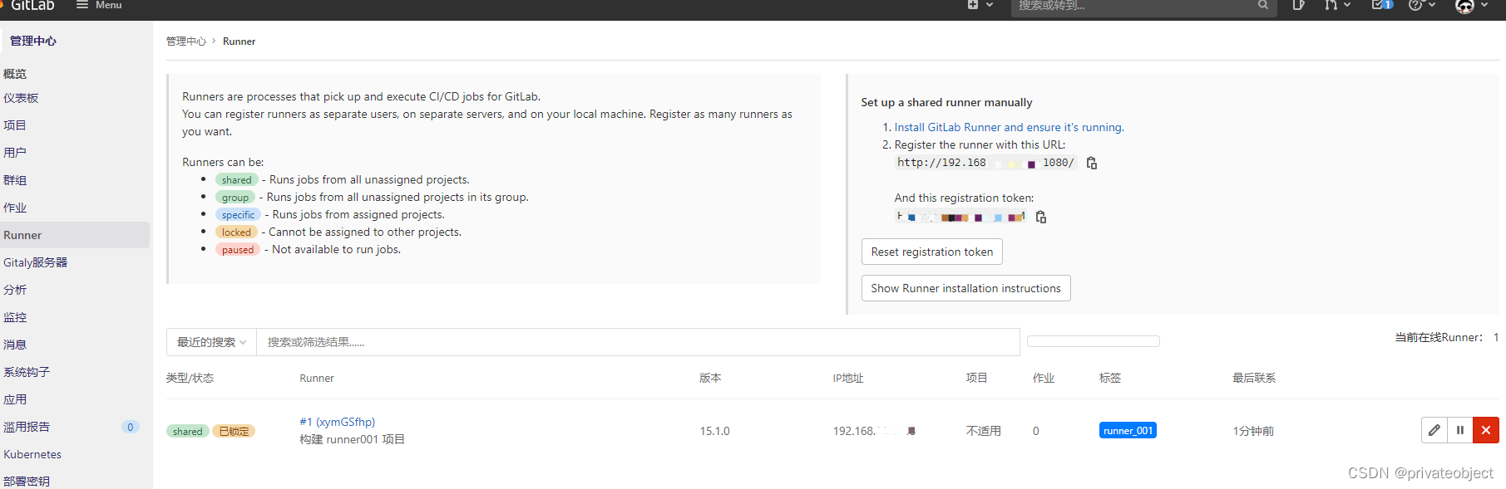
Task: Open Kubernetes in sidebar
Action: [32, 454]
